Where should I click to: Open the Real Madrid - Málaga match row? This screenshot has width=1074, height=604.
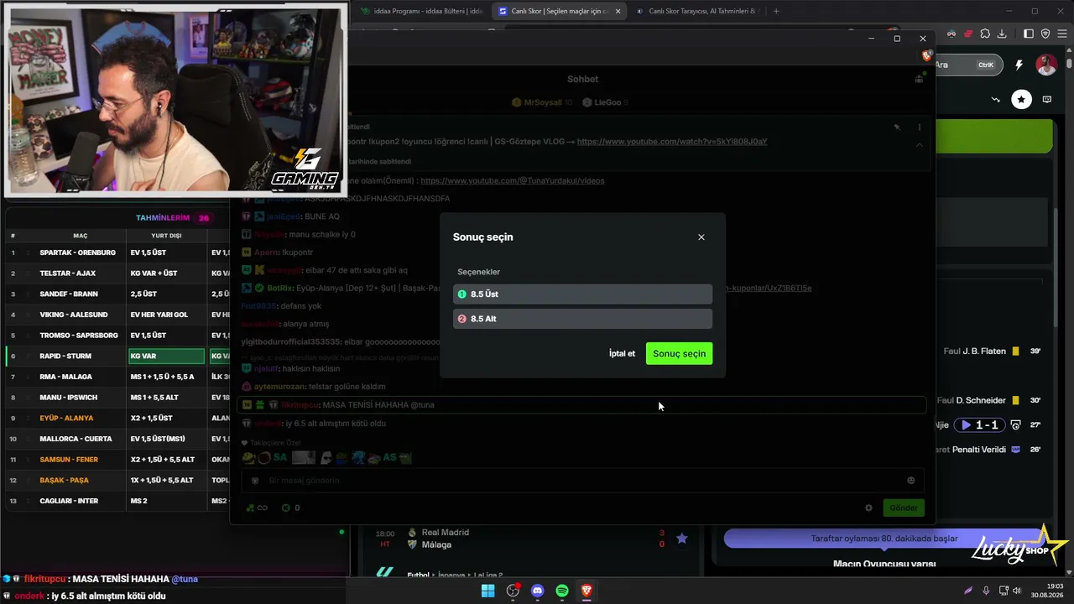click(530, 539)
